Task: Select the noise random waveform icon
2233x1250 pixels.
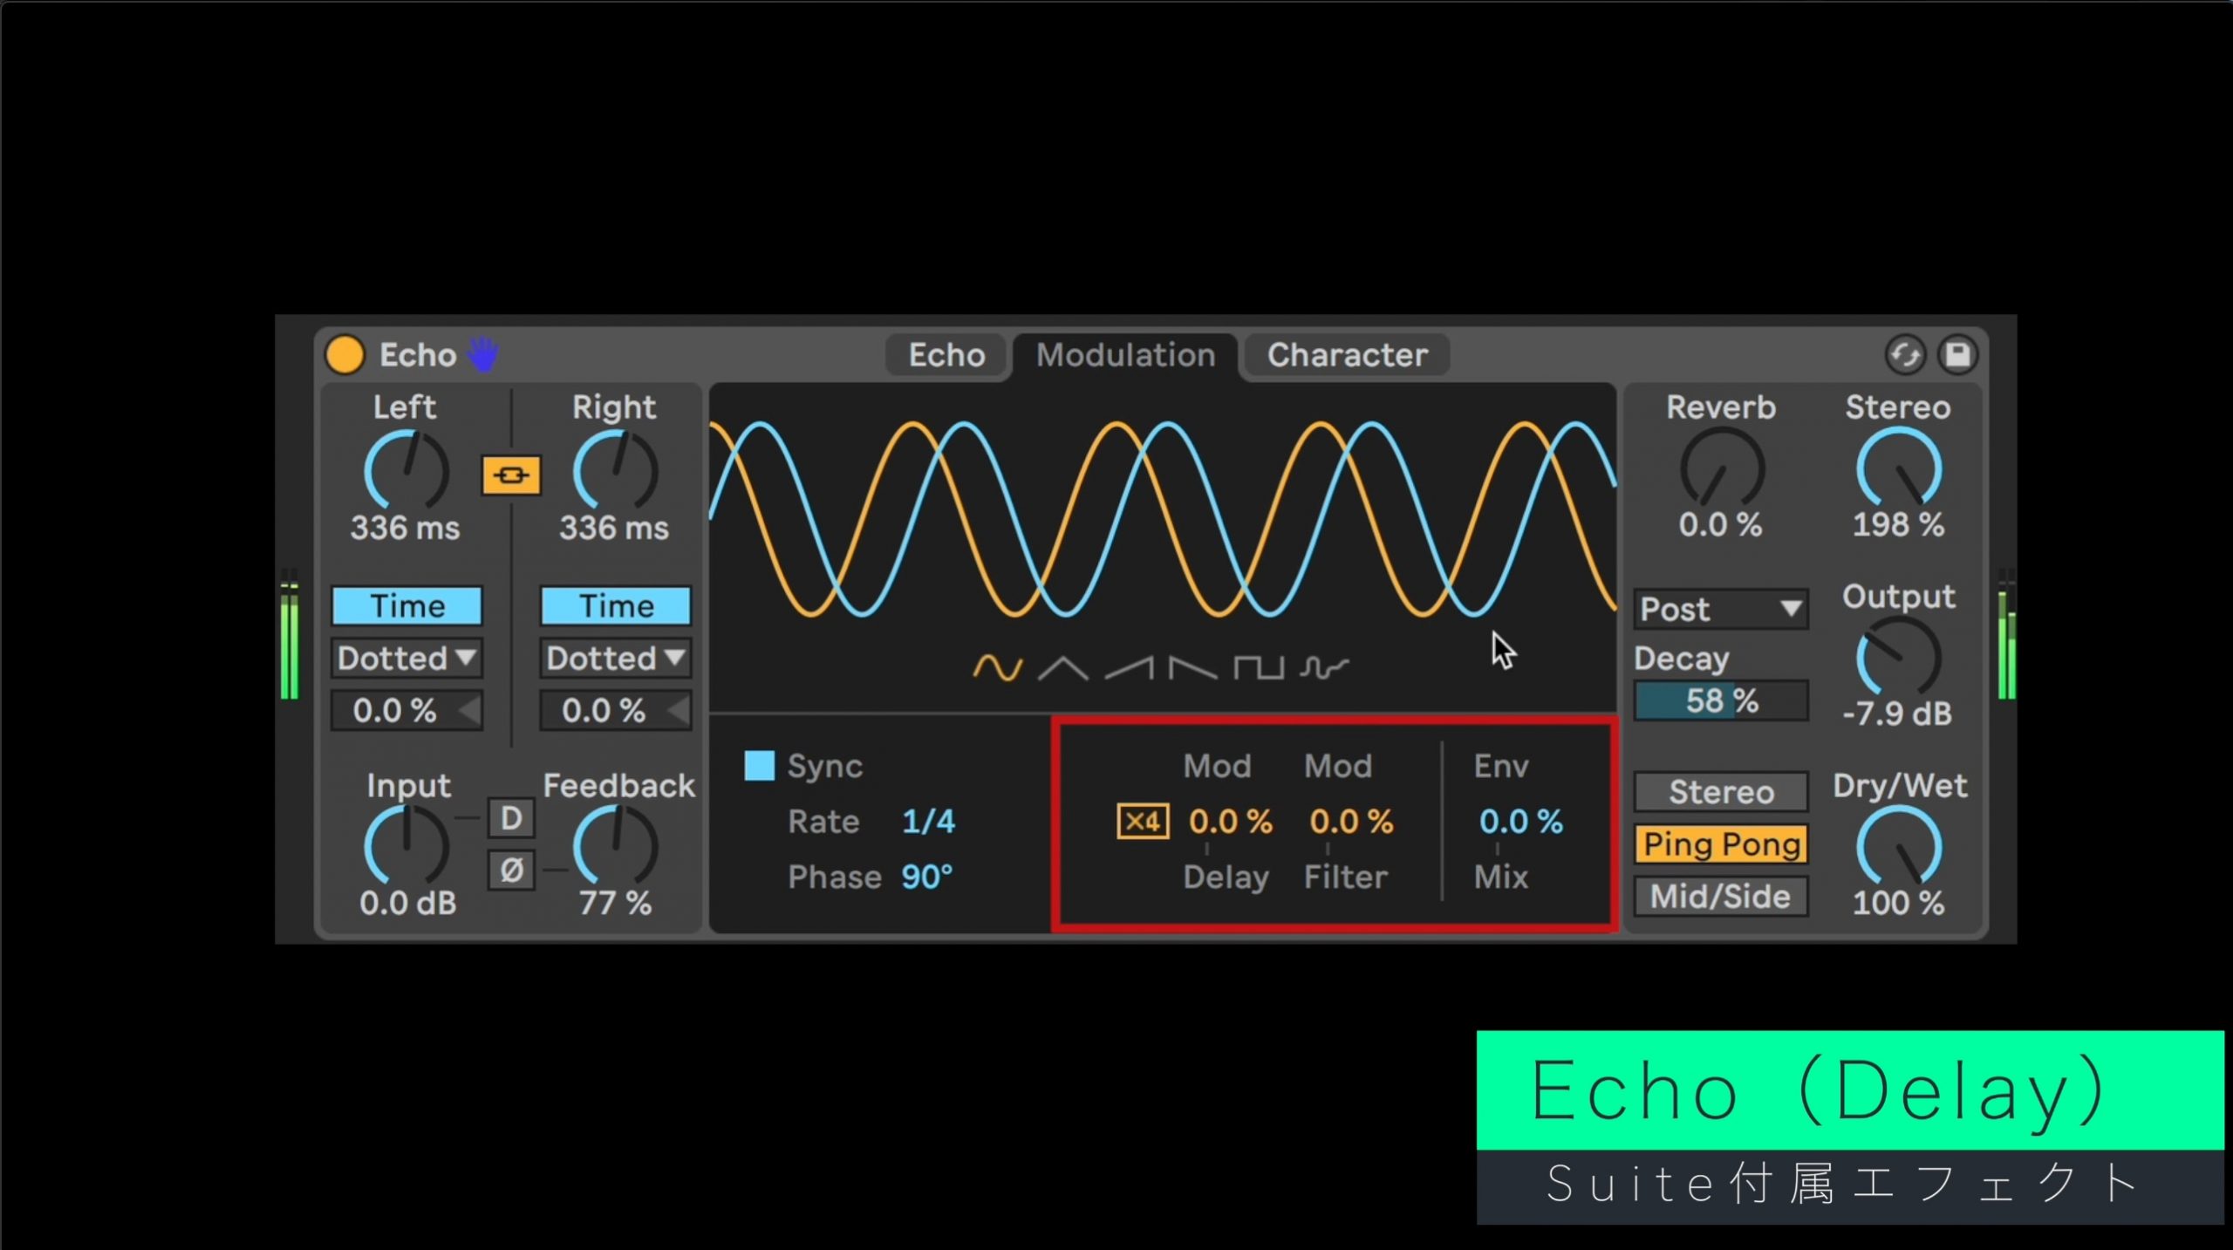Action: 1324,668
